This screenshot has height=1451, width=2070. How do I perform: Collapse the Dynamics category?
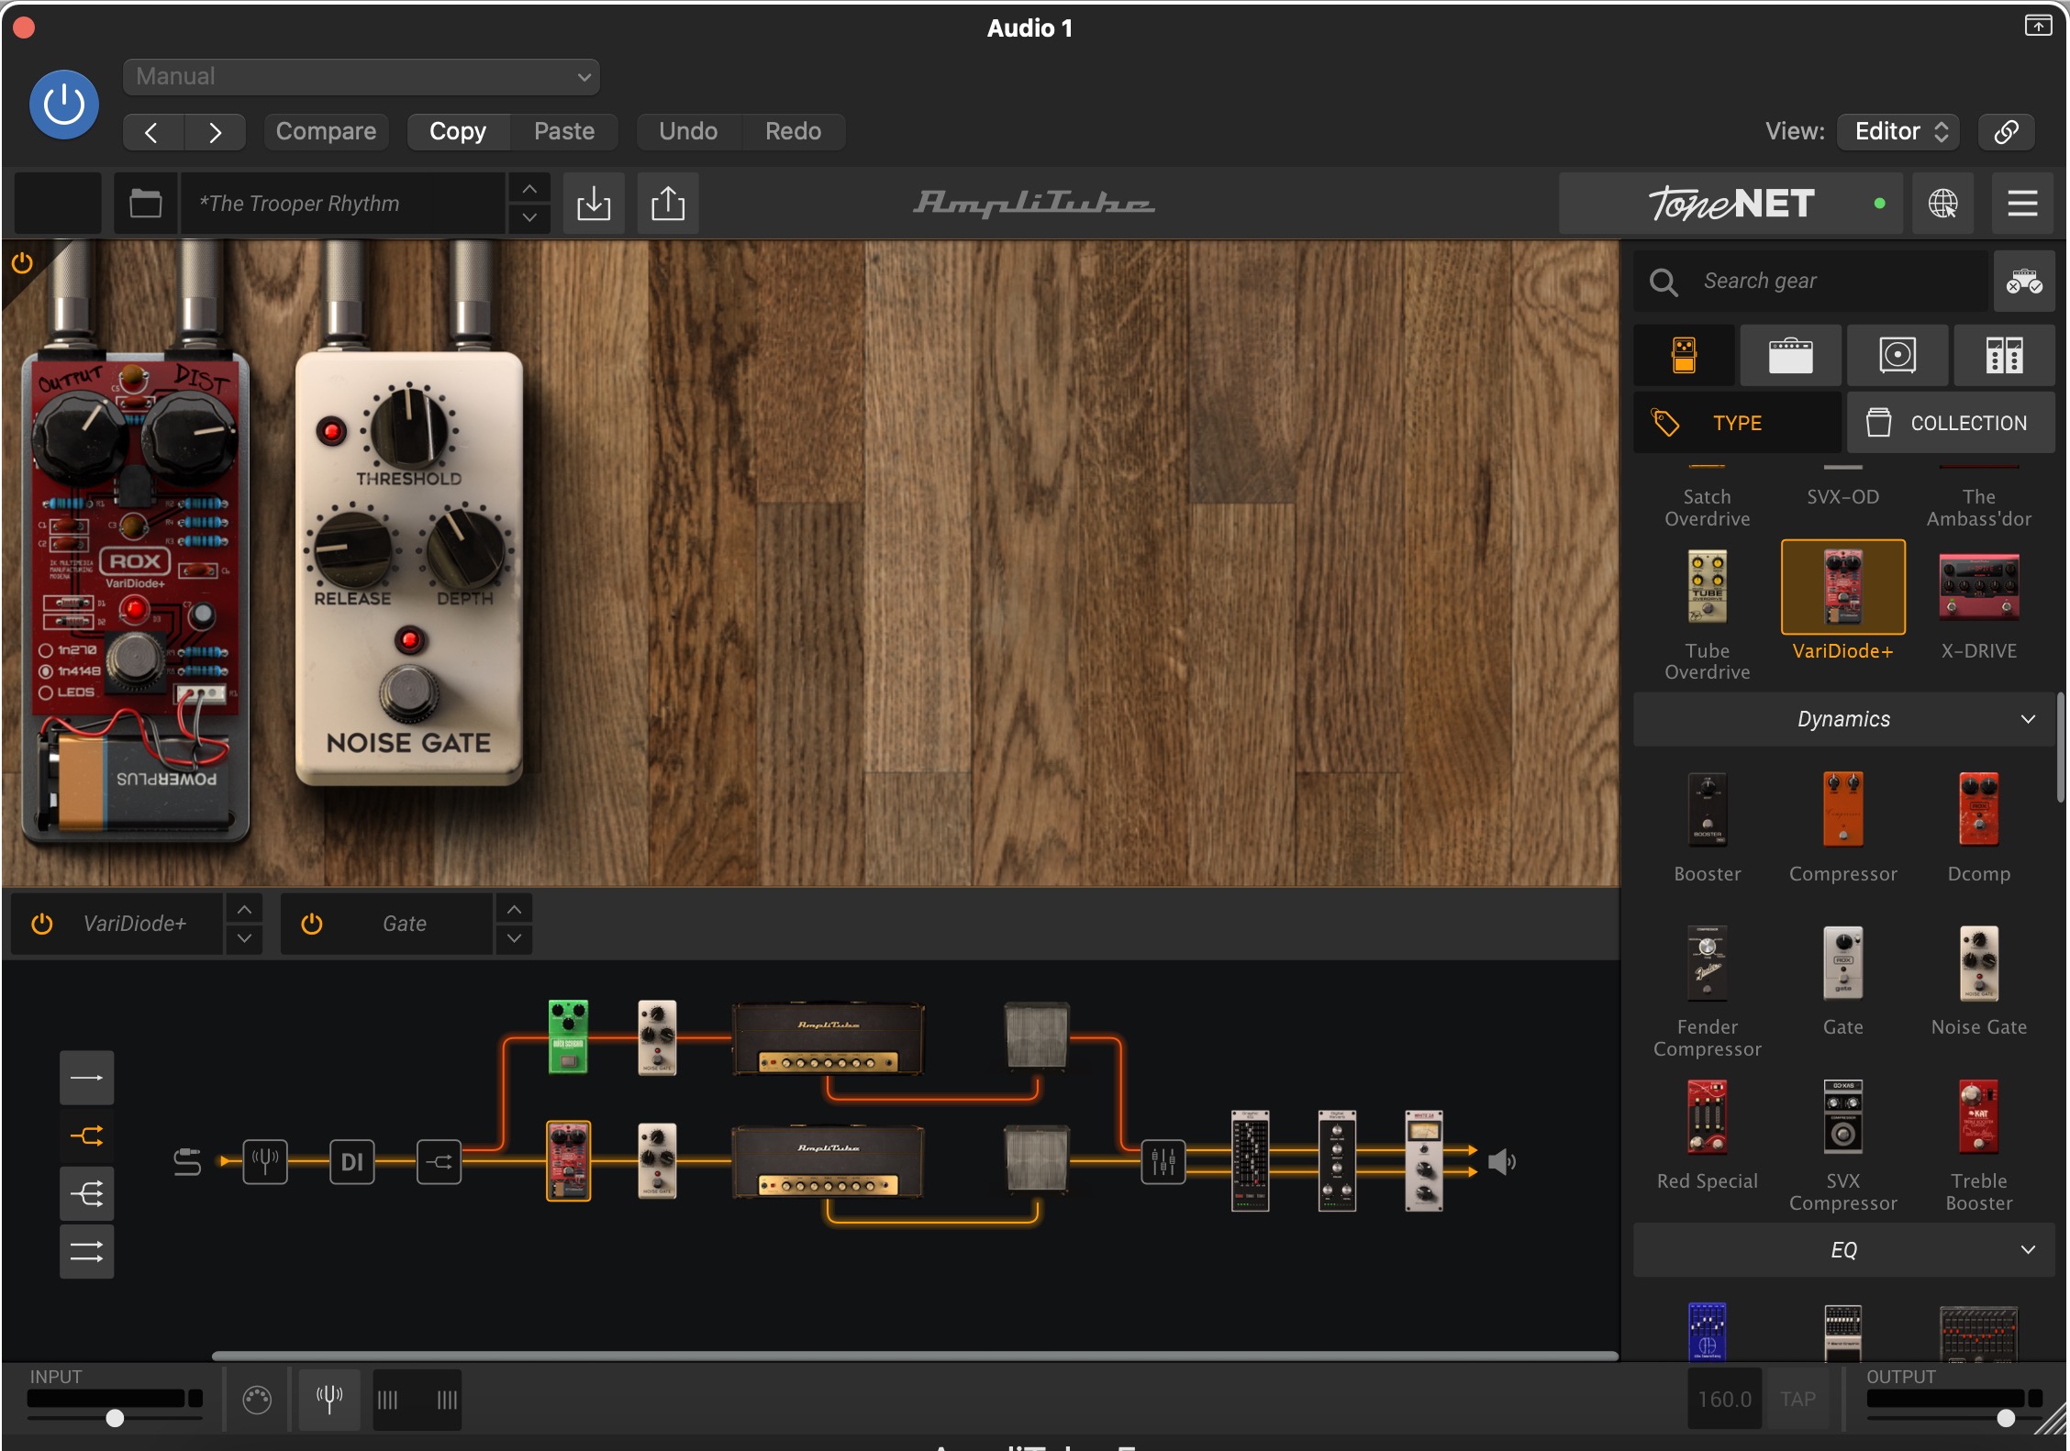[x=1843, y=719]
